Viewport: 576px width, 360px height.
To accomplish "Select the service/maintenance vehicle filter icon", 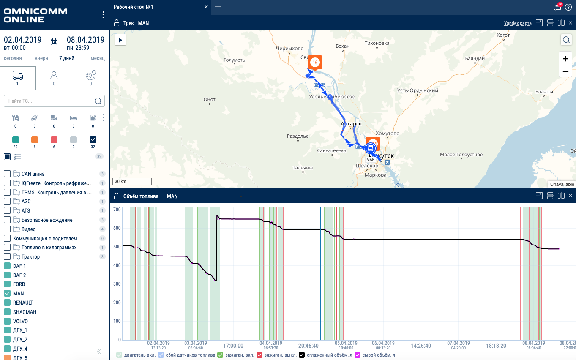I will point(16,117).
